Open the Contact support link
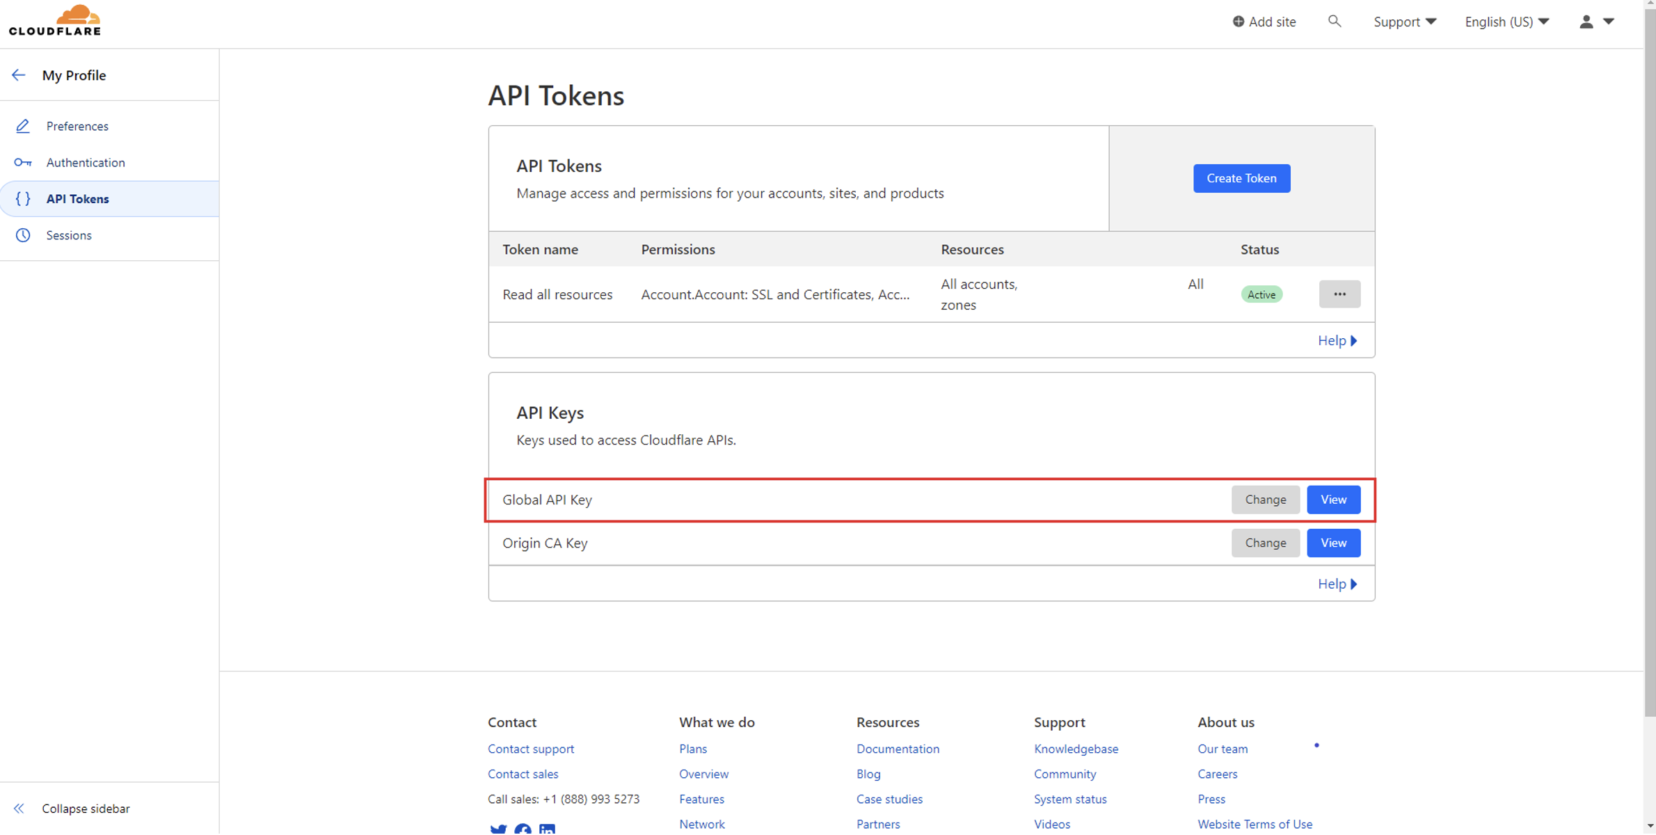Image resolution: width=1656 pixels, height=835 pixels. 531,749
